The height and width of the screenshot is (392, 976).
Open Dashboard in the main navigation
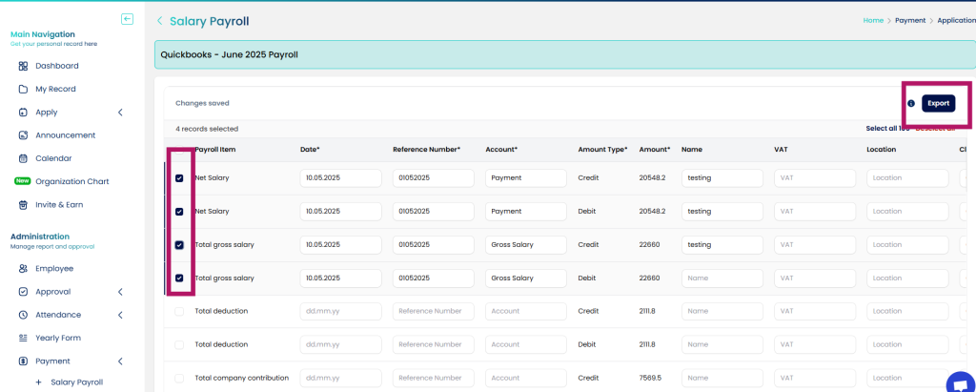point(56,66)
